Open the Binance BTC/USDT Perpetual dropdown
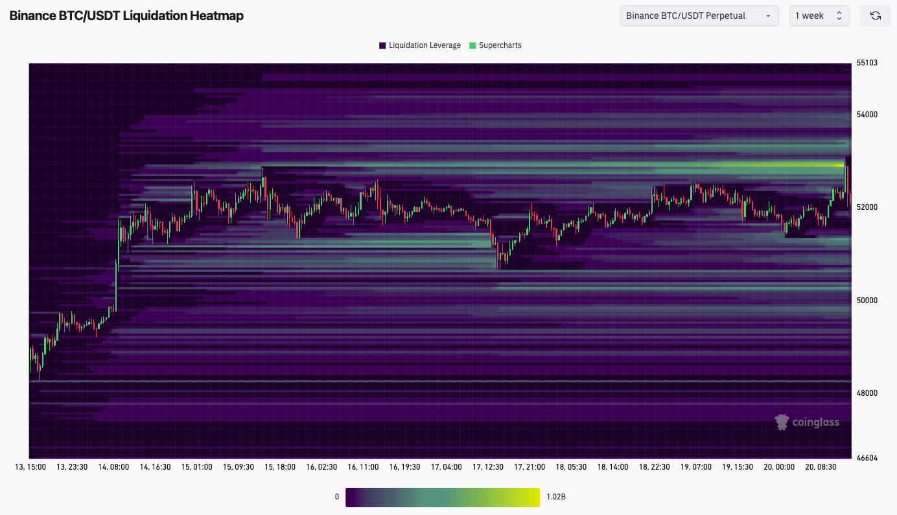Image resolution: width=897 pixels, height=515 pixels. click(x=699, y=16)
